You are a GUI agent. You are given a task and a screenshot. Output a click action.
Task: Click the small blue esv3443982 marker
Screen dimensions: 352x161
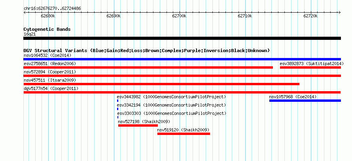point(117,101)
